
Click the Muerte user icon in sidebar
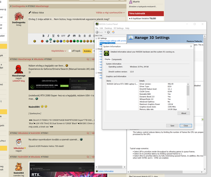pos(131,2)
